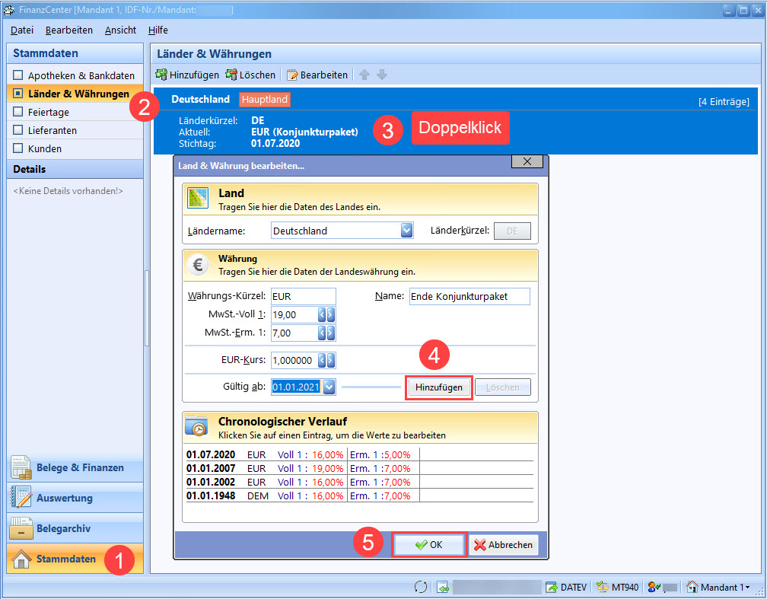Click the Name input field

pyautogui.click(x=469, y=296)
